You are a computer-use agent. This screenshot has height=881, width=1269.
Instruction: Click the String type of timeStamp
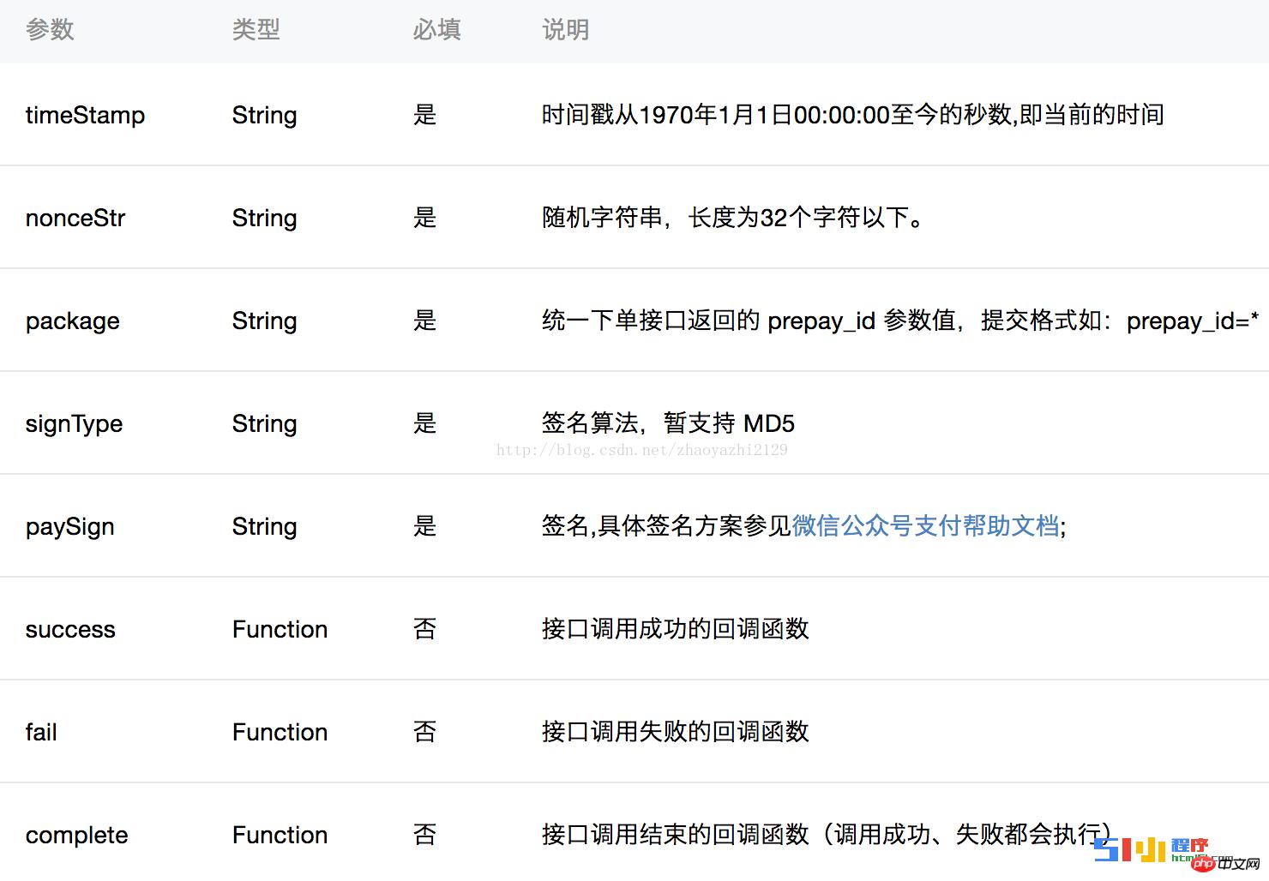264,115
